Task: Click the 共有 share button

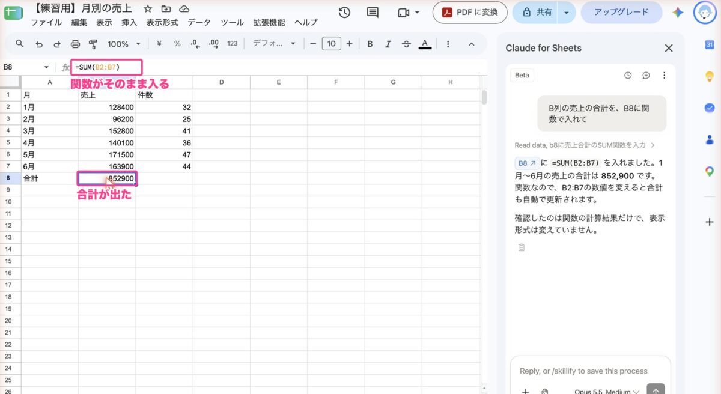Action: pyautogui.click(x=536, y=13)
